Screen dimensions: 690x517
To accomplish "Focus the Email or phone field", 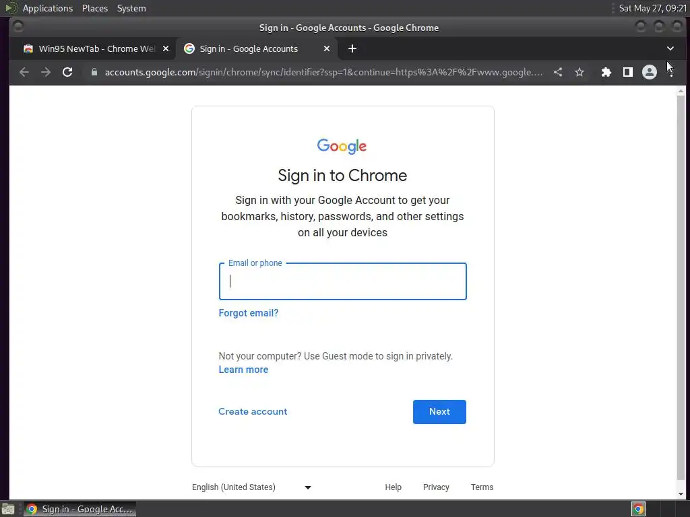I will (343, 281).
